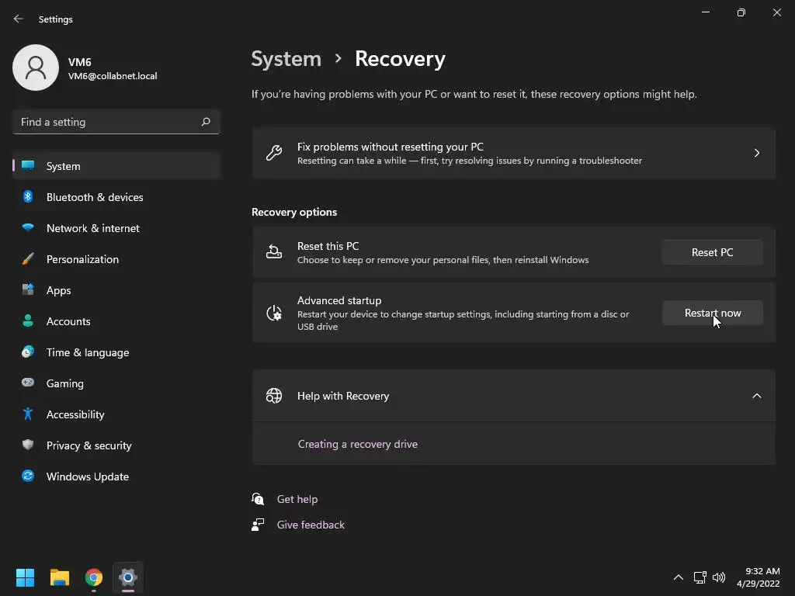The height and width of the screenshot is (596, 795).
Task: Open the Windows Start menu
Action: tap(25, 577)
